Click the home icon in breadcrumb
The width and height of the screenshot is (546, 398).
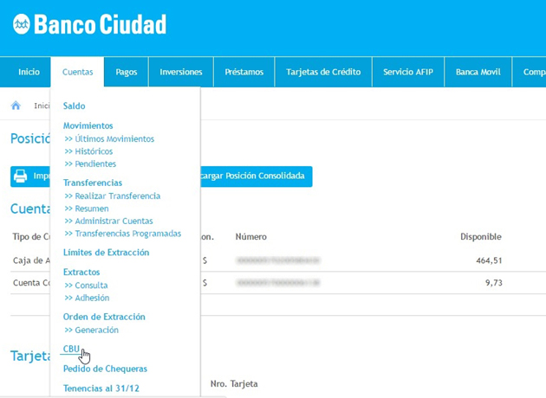coord(16,106)
